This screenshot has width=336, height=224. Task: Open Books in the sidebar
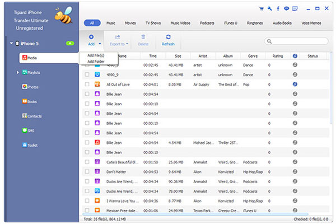[x=29, y=101]
